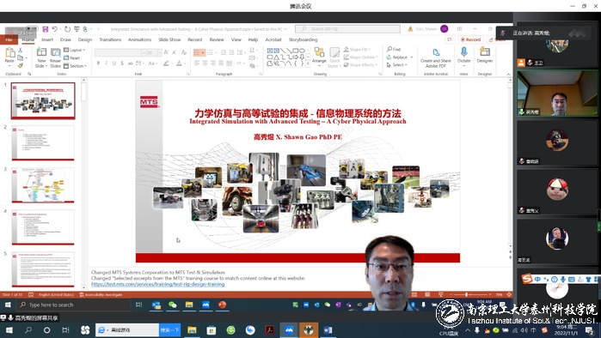Viewport: 601px width, 338px height.
Task: Click the Text Shadow S icon
Action: (x=122, y=63)
